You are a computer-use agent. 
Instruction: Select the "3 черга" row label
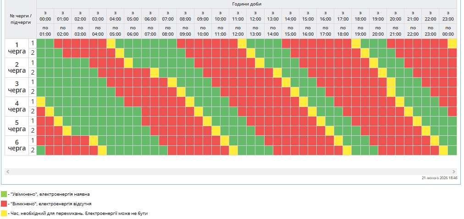(17, 87)
